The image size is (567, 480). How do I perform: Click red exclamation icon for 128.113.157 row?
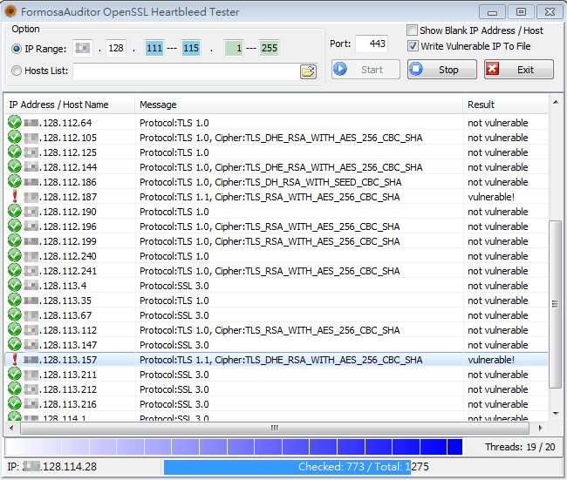[x=15, y=360]
